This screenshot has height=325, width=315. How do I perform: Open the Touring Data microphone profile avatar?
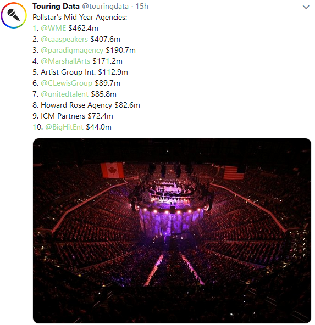tap(14, 15)
